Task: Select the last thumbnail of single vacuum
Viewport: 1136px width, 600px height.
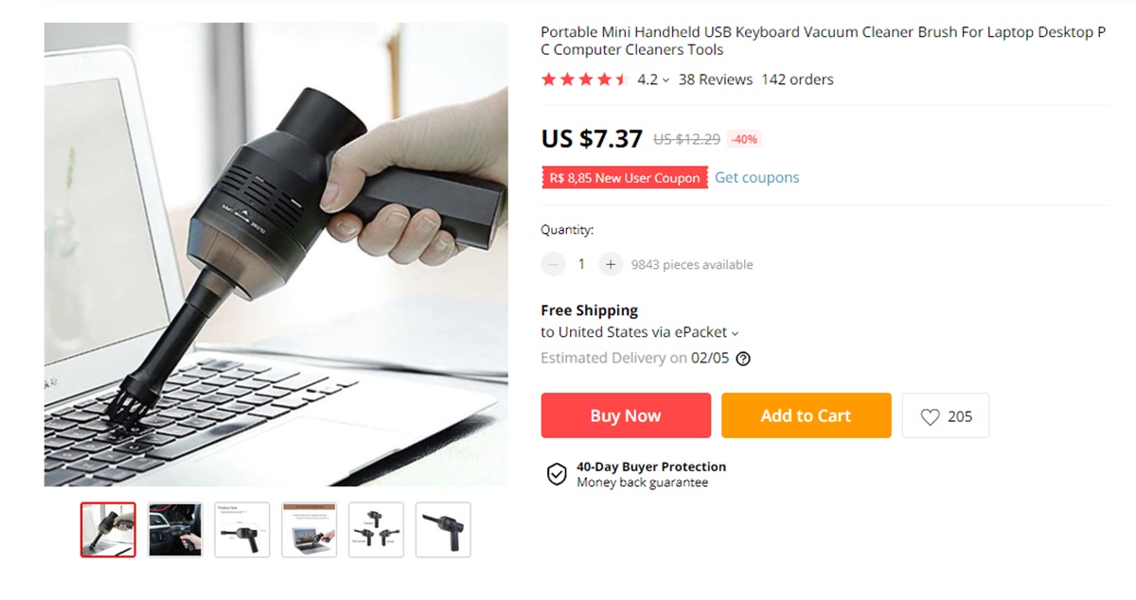Action: [443, 530]
